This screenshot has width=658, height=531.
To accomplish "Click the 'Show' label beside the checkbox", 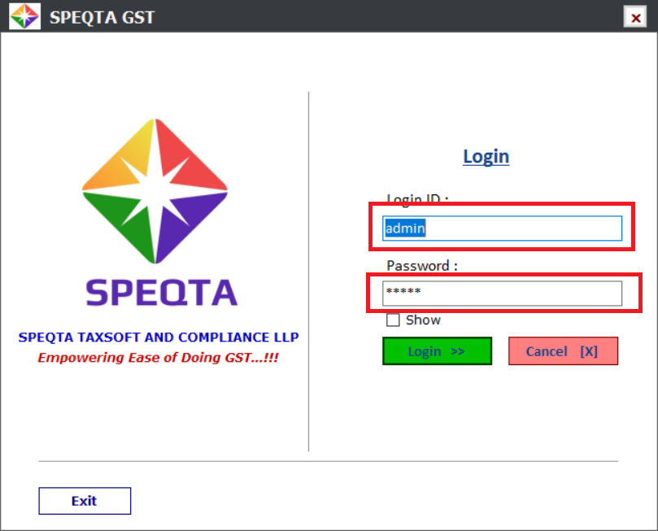I will (x=423, y=320).
